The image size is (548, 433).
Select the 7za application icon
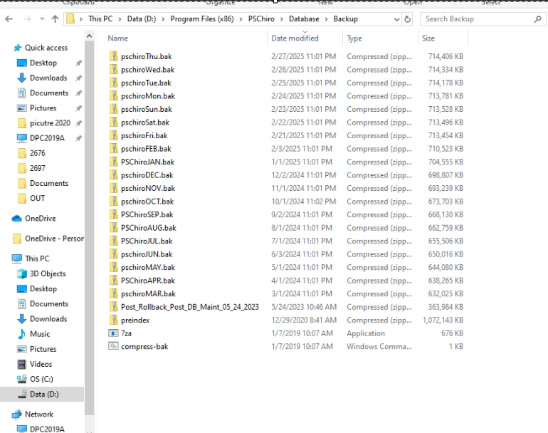pos(113,333)
